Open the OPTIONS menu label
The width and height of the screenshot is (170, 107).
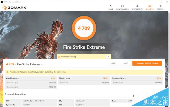pos(160,9)
